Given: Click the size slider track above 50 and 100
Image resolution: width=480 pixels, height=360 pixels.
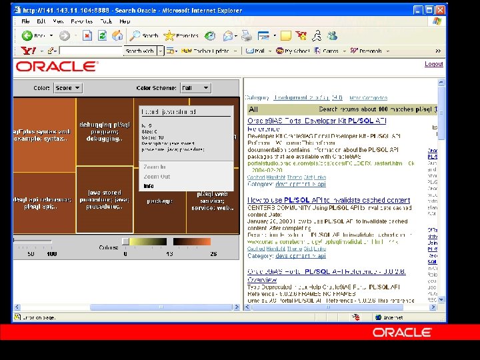Looking at the screenshot, I should point(33,241).
